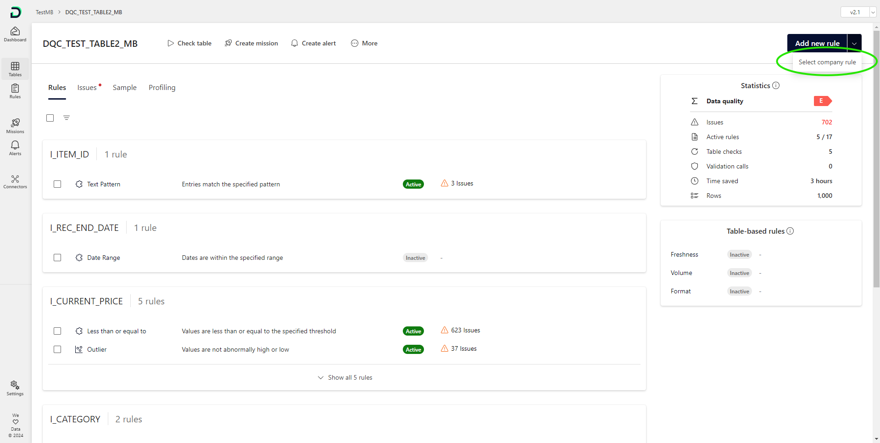Screen dimensions: 880x443
Task: Click the Active badge on Text Pattern
Action: click(x=413, y=184)
